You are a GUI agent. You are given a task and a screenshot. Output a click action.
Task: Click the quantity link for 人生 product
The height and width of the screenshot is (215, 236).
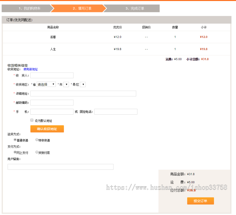pyautogui.click(x=175, y=49)
